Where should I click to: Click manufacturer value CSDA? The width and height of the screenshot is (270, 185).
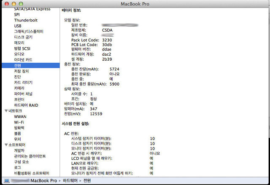point(107,30)
